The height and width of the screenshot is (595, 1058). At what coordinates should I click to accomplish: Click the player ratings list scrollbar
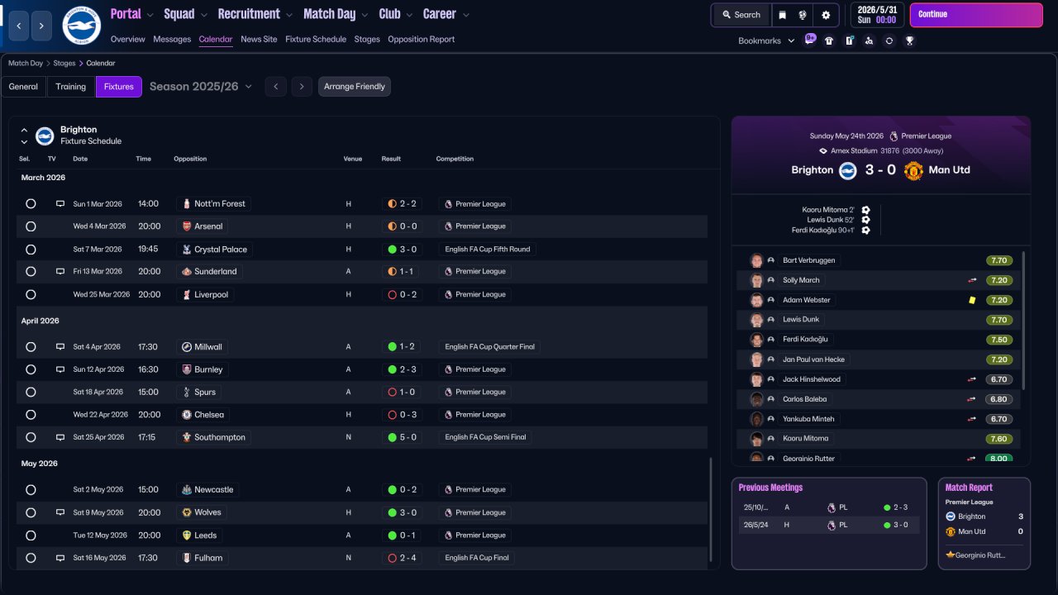(x=1024, y=321)
